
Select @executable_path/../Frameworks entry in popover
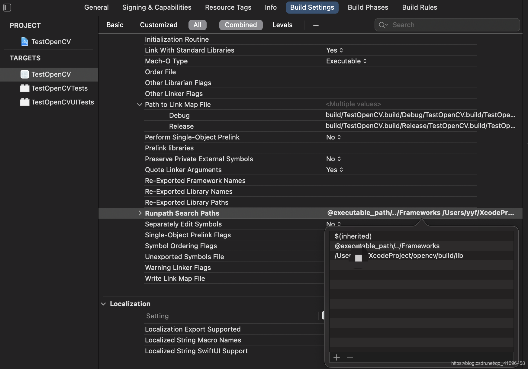tap(422, 246)
